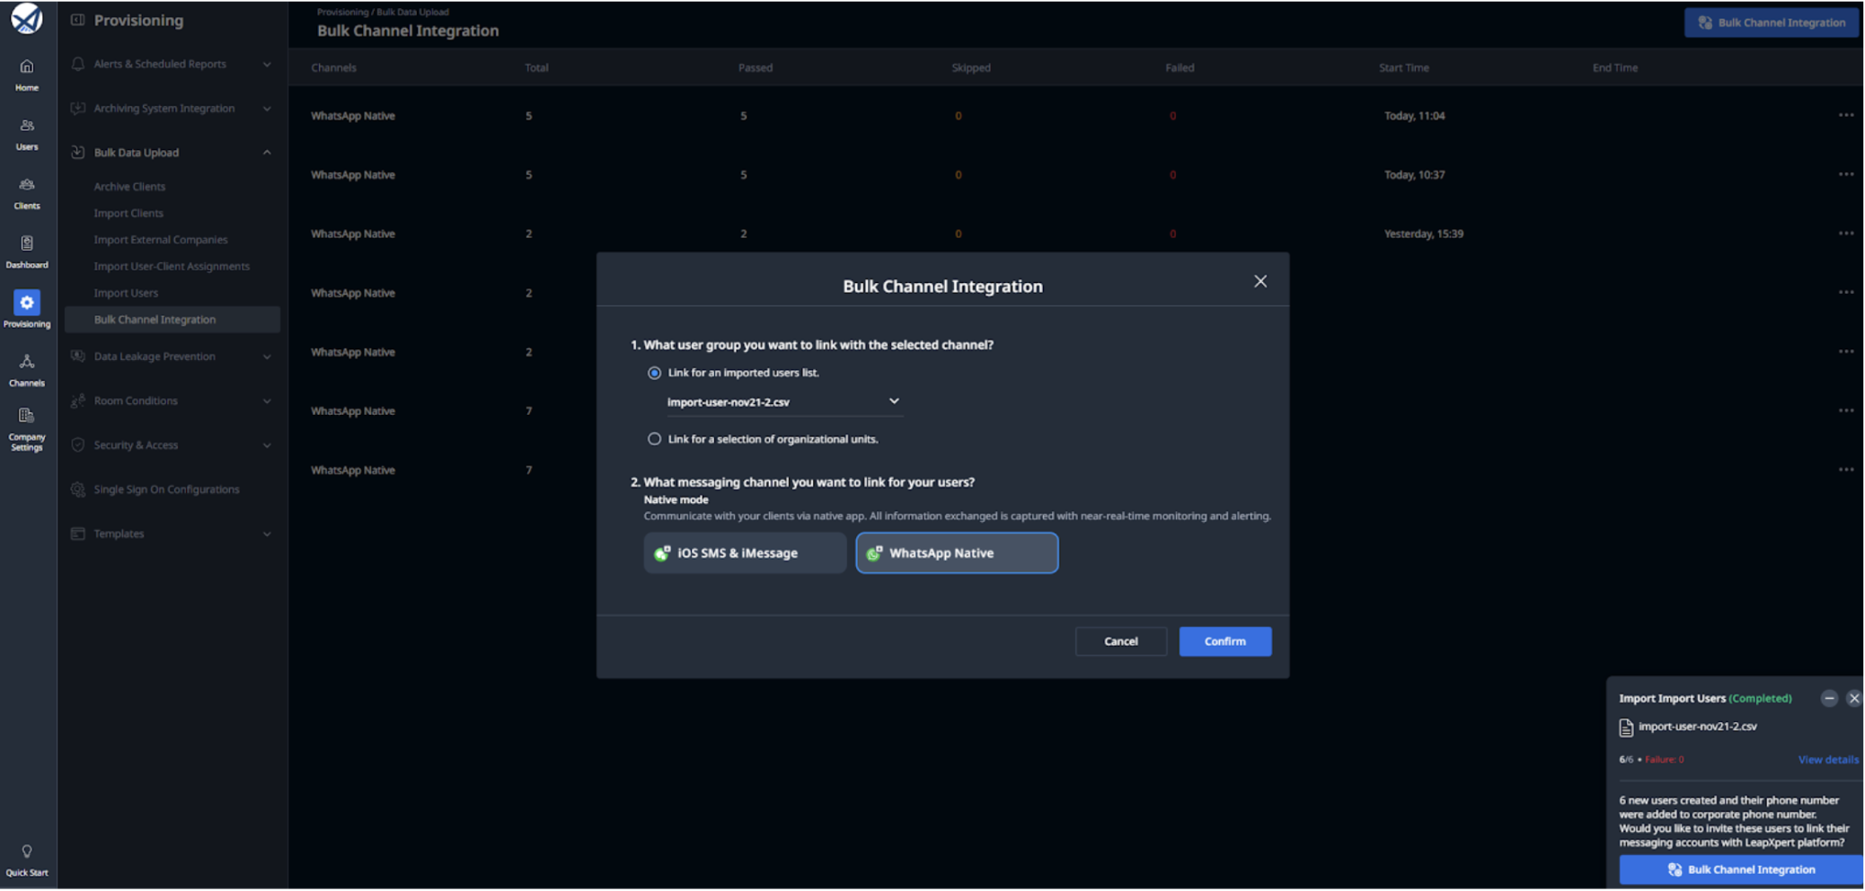This screenshot has height=891, width=1865.
Task: Click the End Time column header
Action: tap(1614, 67)
